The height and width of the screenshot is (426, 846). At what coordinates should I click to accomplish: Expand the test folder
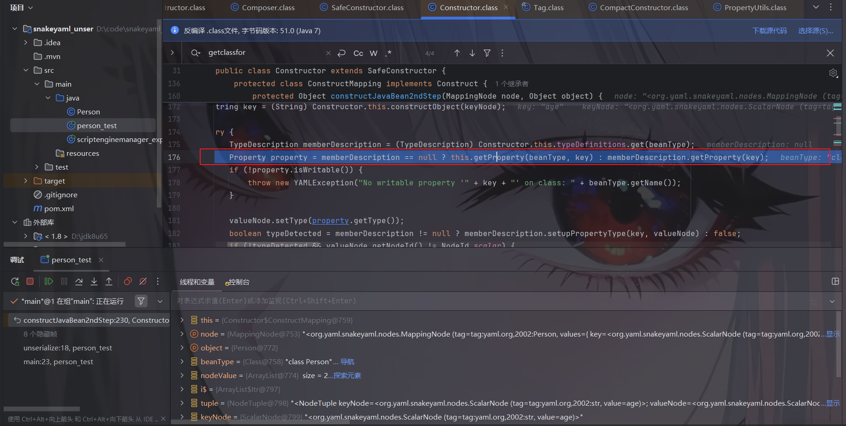click(37, 167)
